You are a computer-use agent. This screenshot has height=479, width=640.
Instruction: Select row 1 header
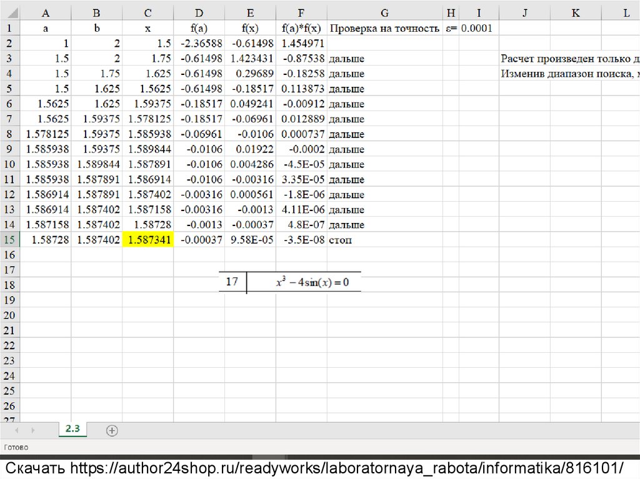click(9, 28)
